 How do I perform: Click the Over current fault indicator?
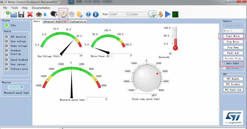point(6,64)
